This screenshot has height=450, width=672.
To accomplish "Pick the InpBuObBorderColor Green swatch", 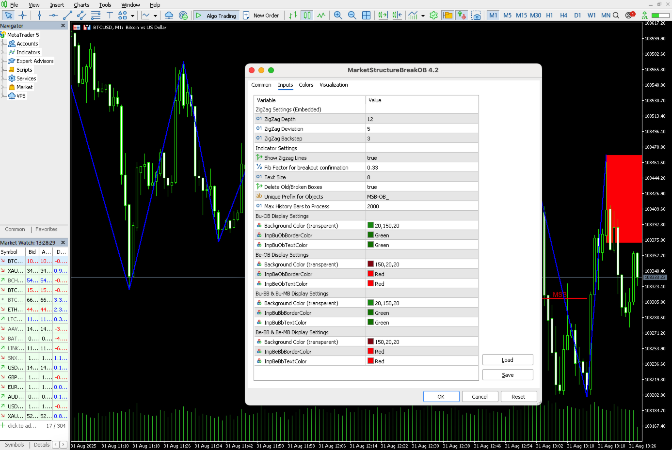I will pyautogui.click(x=370, y=235).
